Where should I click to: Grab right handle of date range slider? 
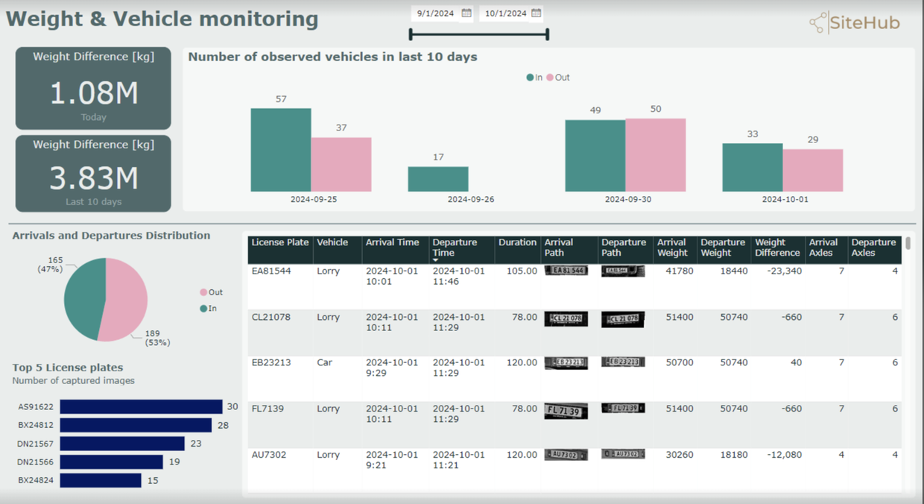(x=548, y=34)
